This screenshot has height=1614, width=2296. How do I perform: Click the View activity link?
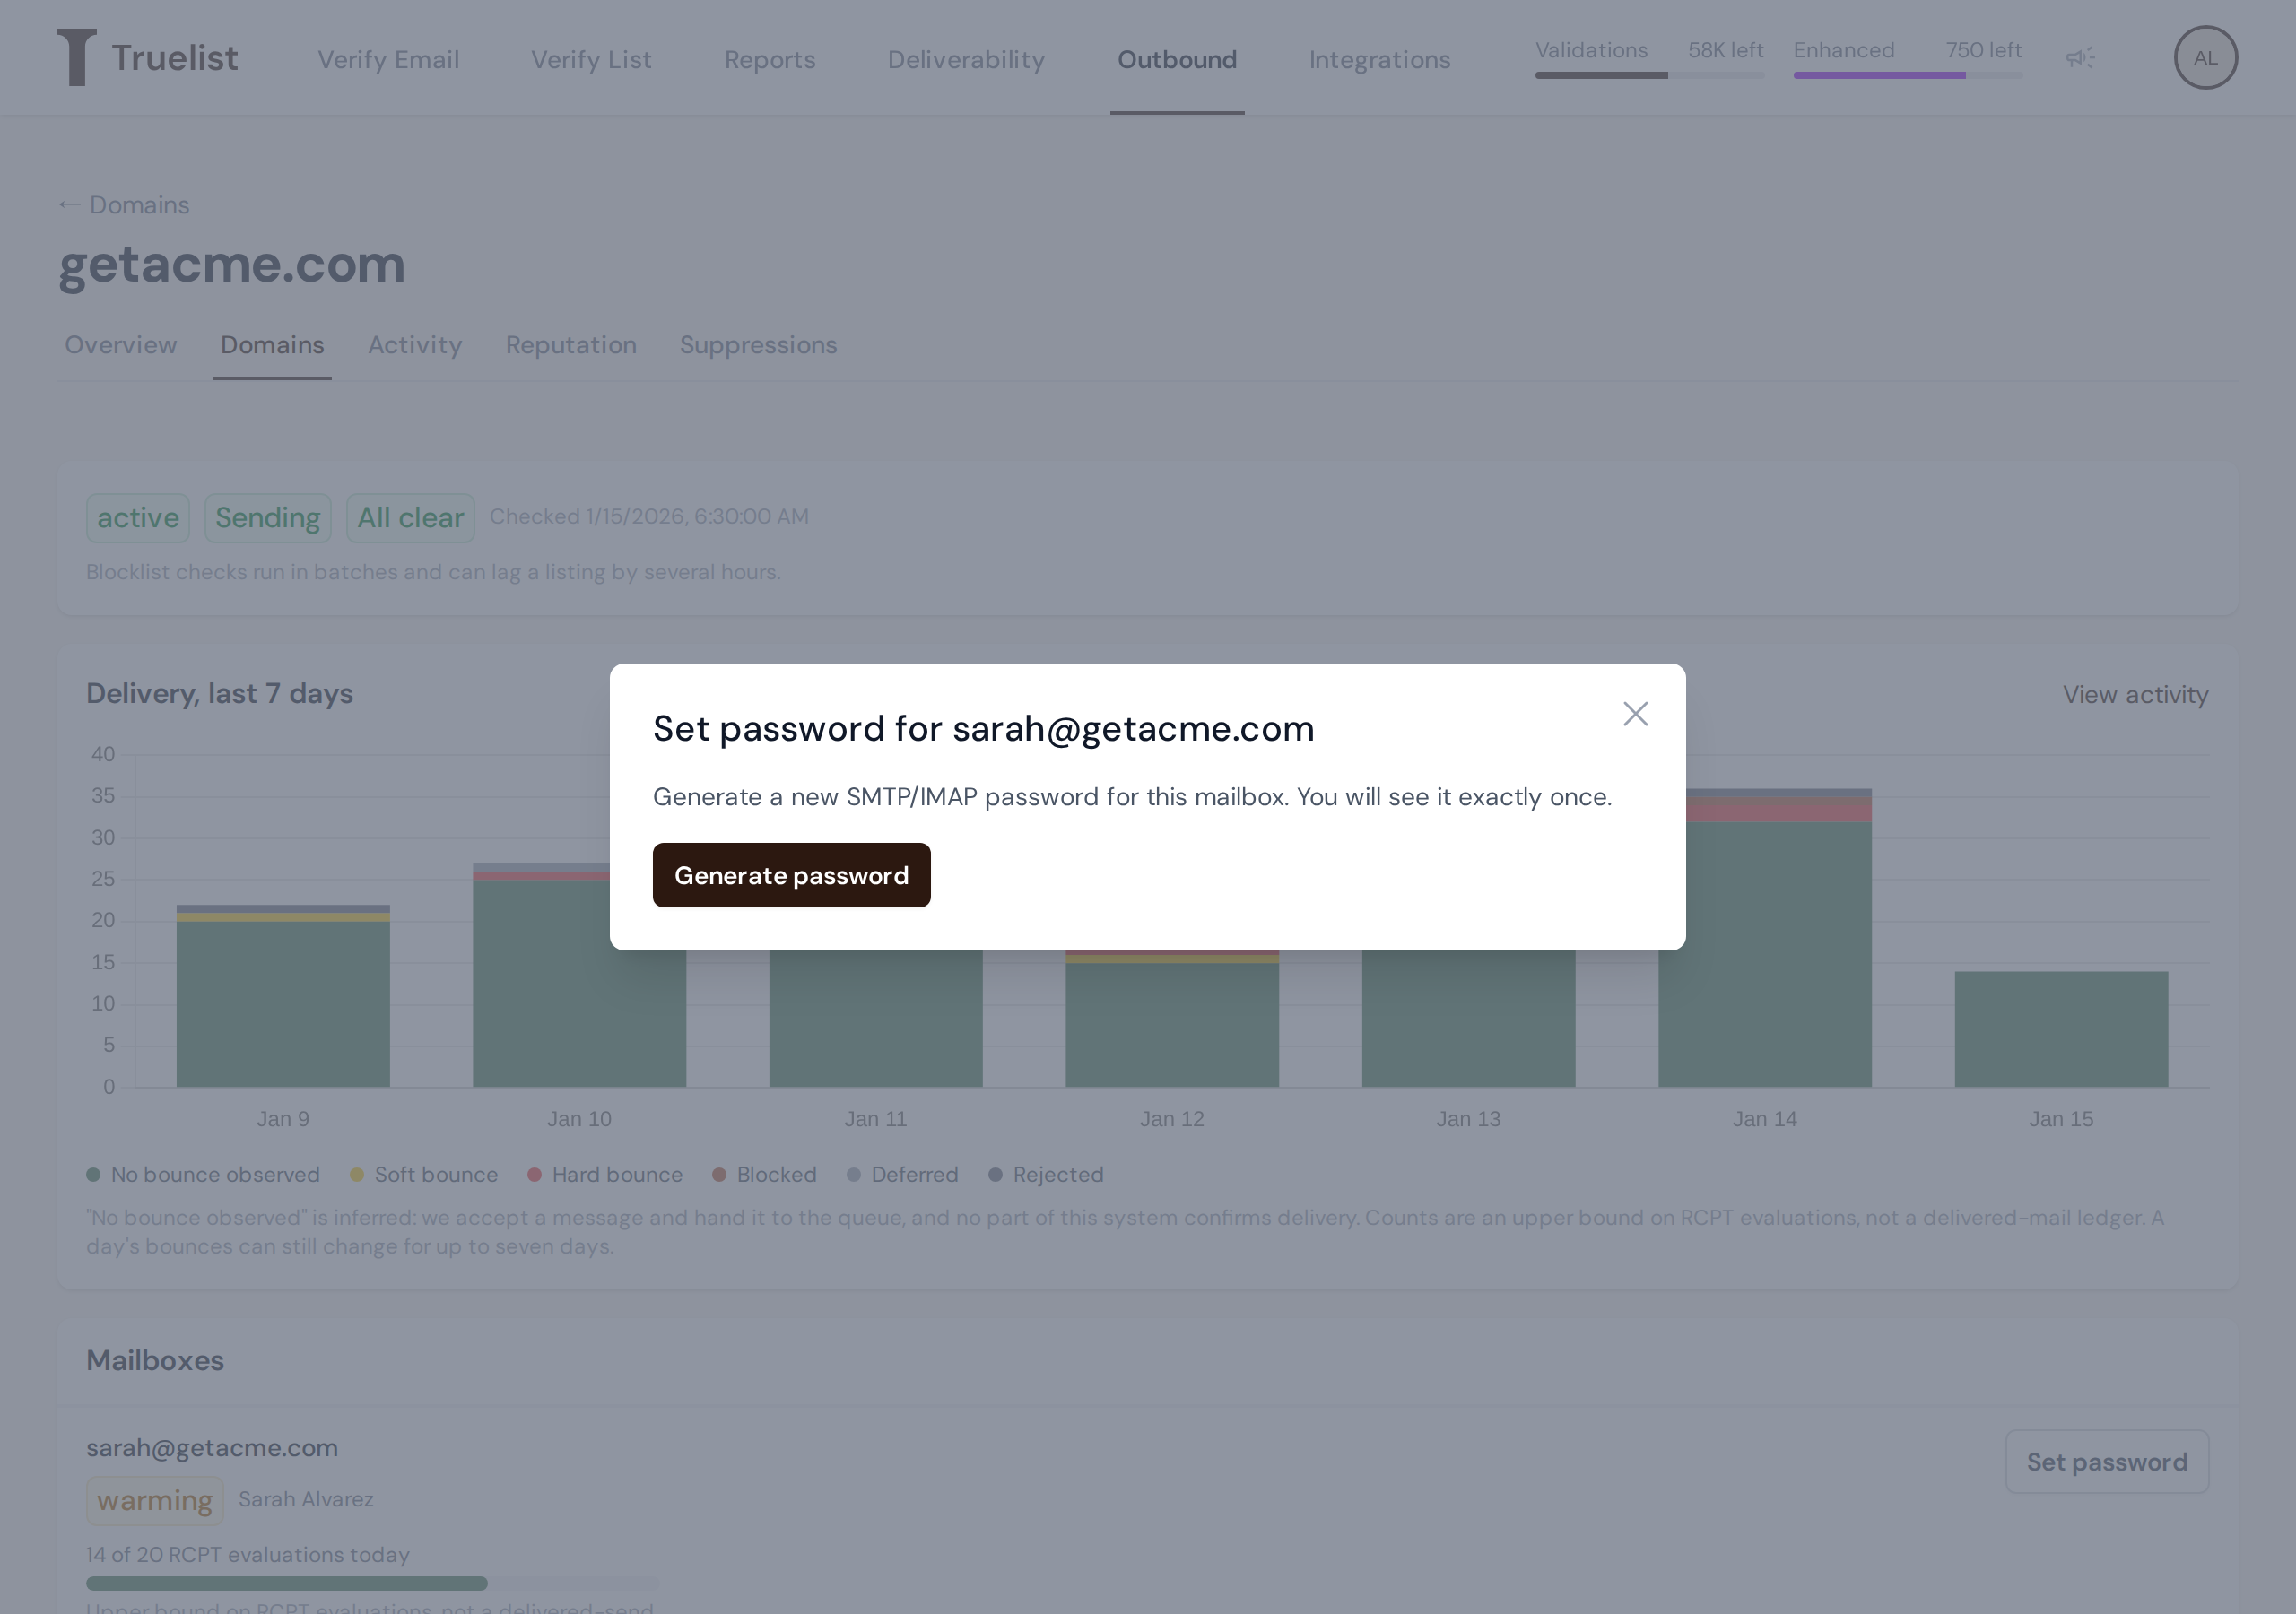(2135, 695)
